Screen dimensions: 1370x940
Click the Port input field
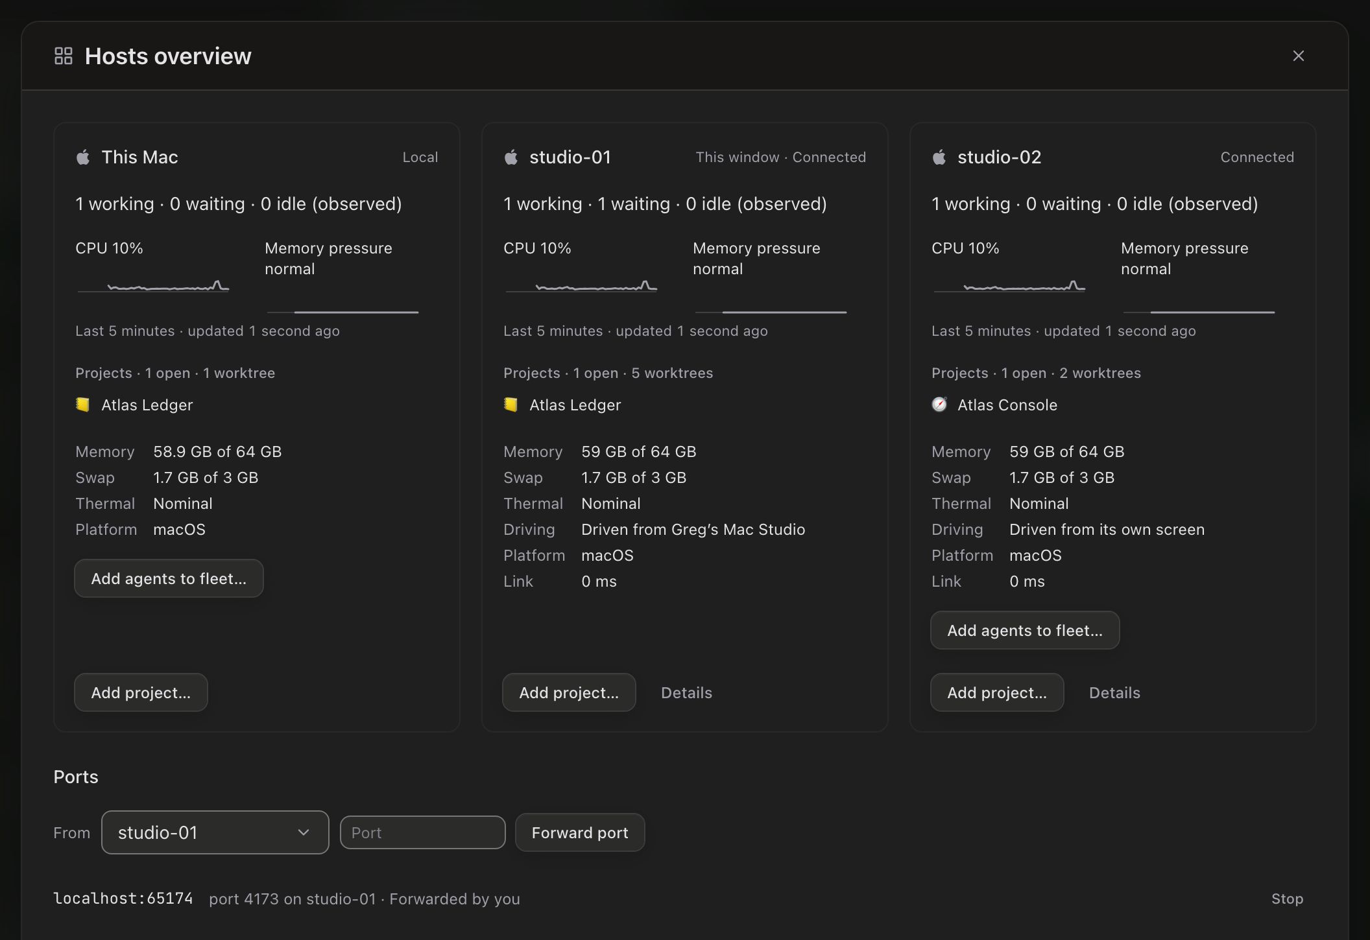click(x=422, y=832)
